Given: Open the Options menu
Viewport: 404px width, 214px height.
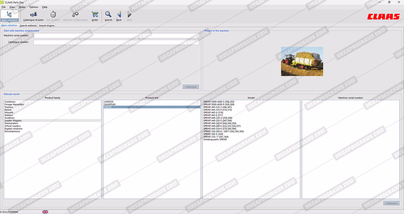Looking at the screenshot, I should [34, 7].
